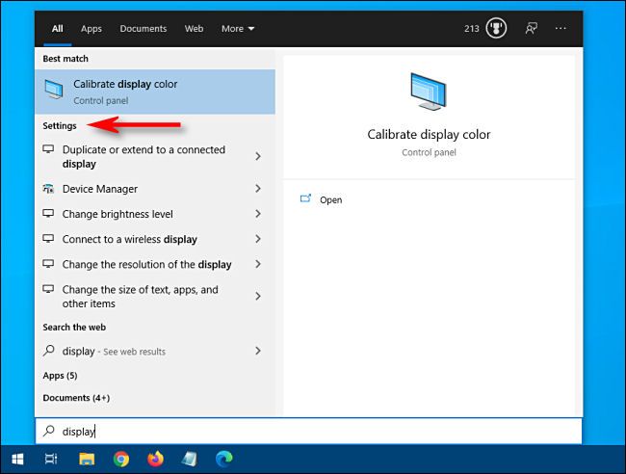Expand the Apps (5) group

pos(60,376)
